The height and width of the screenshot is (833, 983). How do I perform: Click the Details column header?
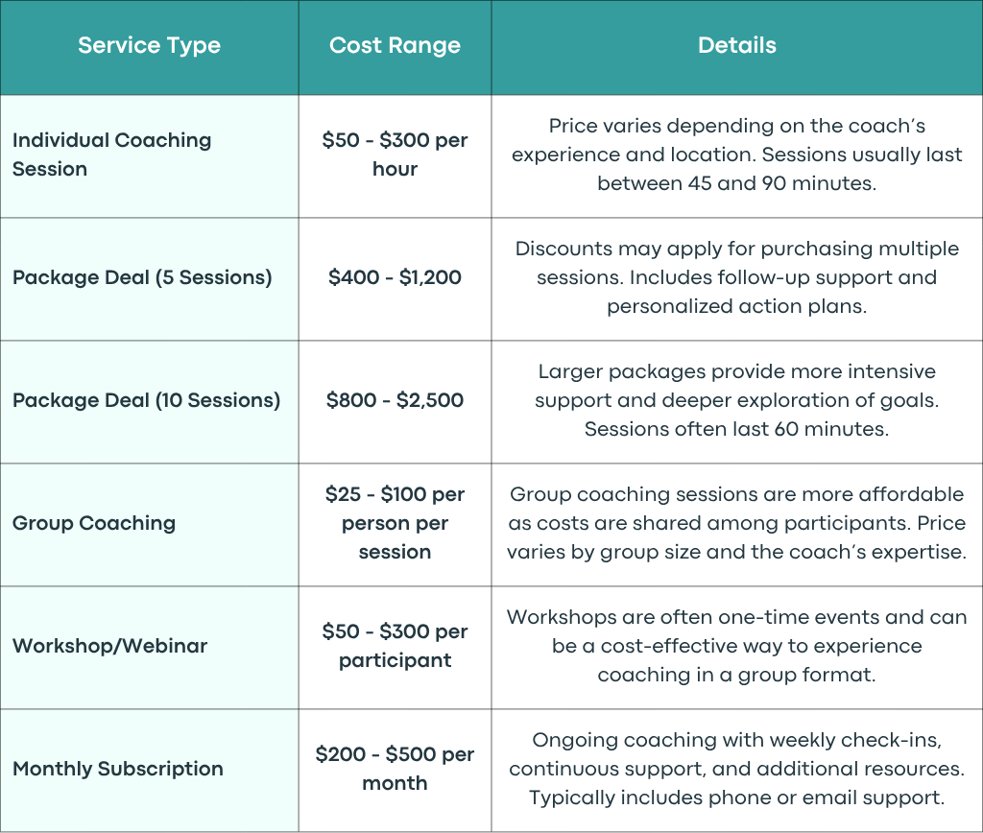736,45
